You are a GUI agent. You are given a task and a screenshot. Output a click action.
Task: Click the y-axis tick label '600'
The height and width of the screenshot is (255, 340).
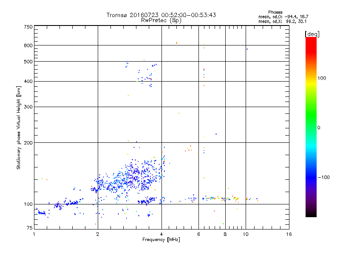coord(28,45)
